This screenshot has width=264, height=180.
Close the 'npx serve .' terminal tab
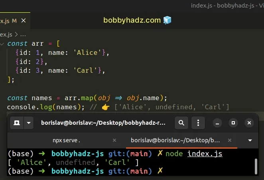pos(114,140)
